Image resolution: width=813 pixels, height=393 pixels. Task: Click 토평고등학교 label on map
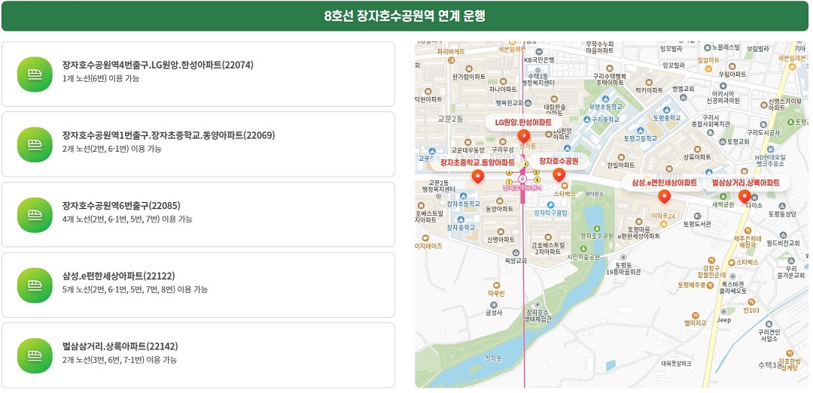[641, 139]
